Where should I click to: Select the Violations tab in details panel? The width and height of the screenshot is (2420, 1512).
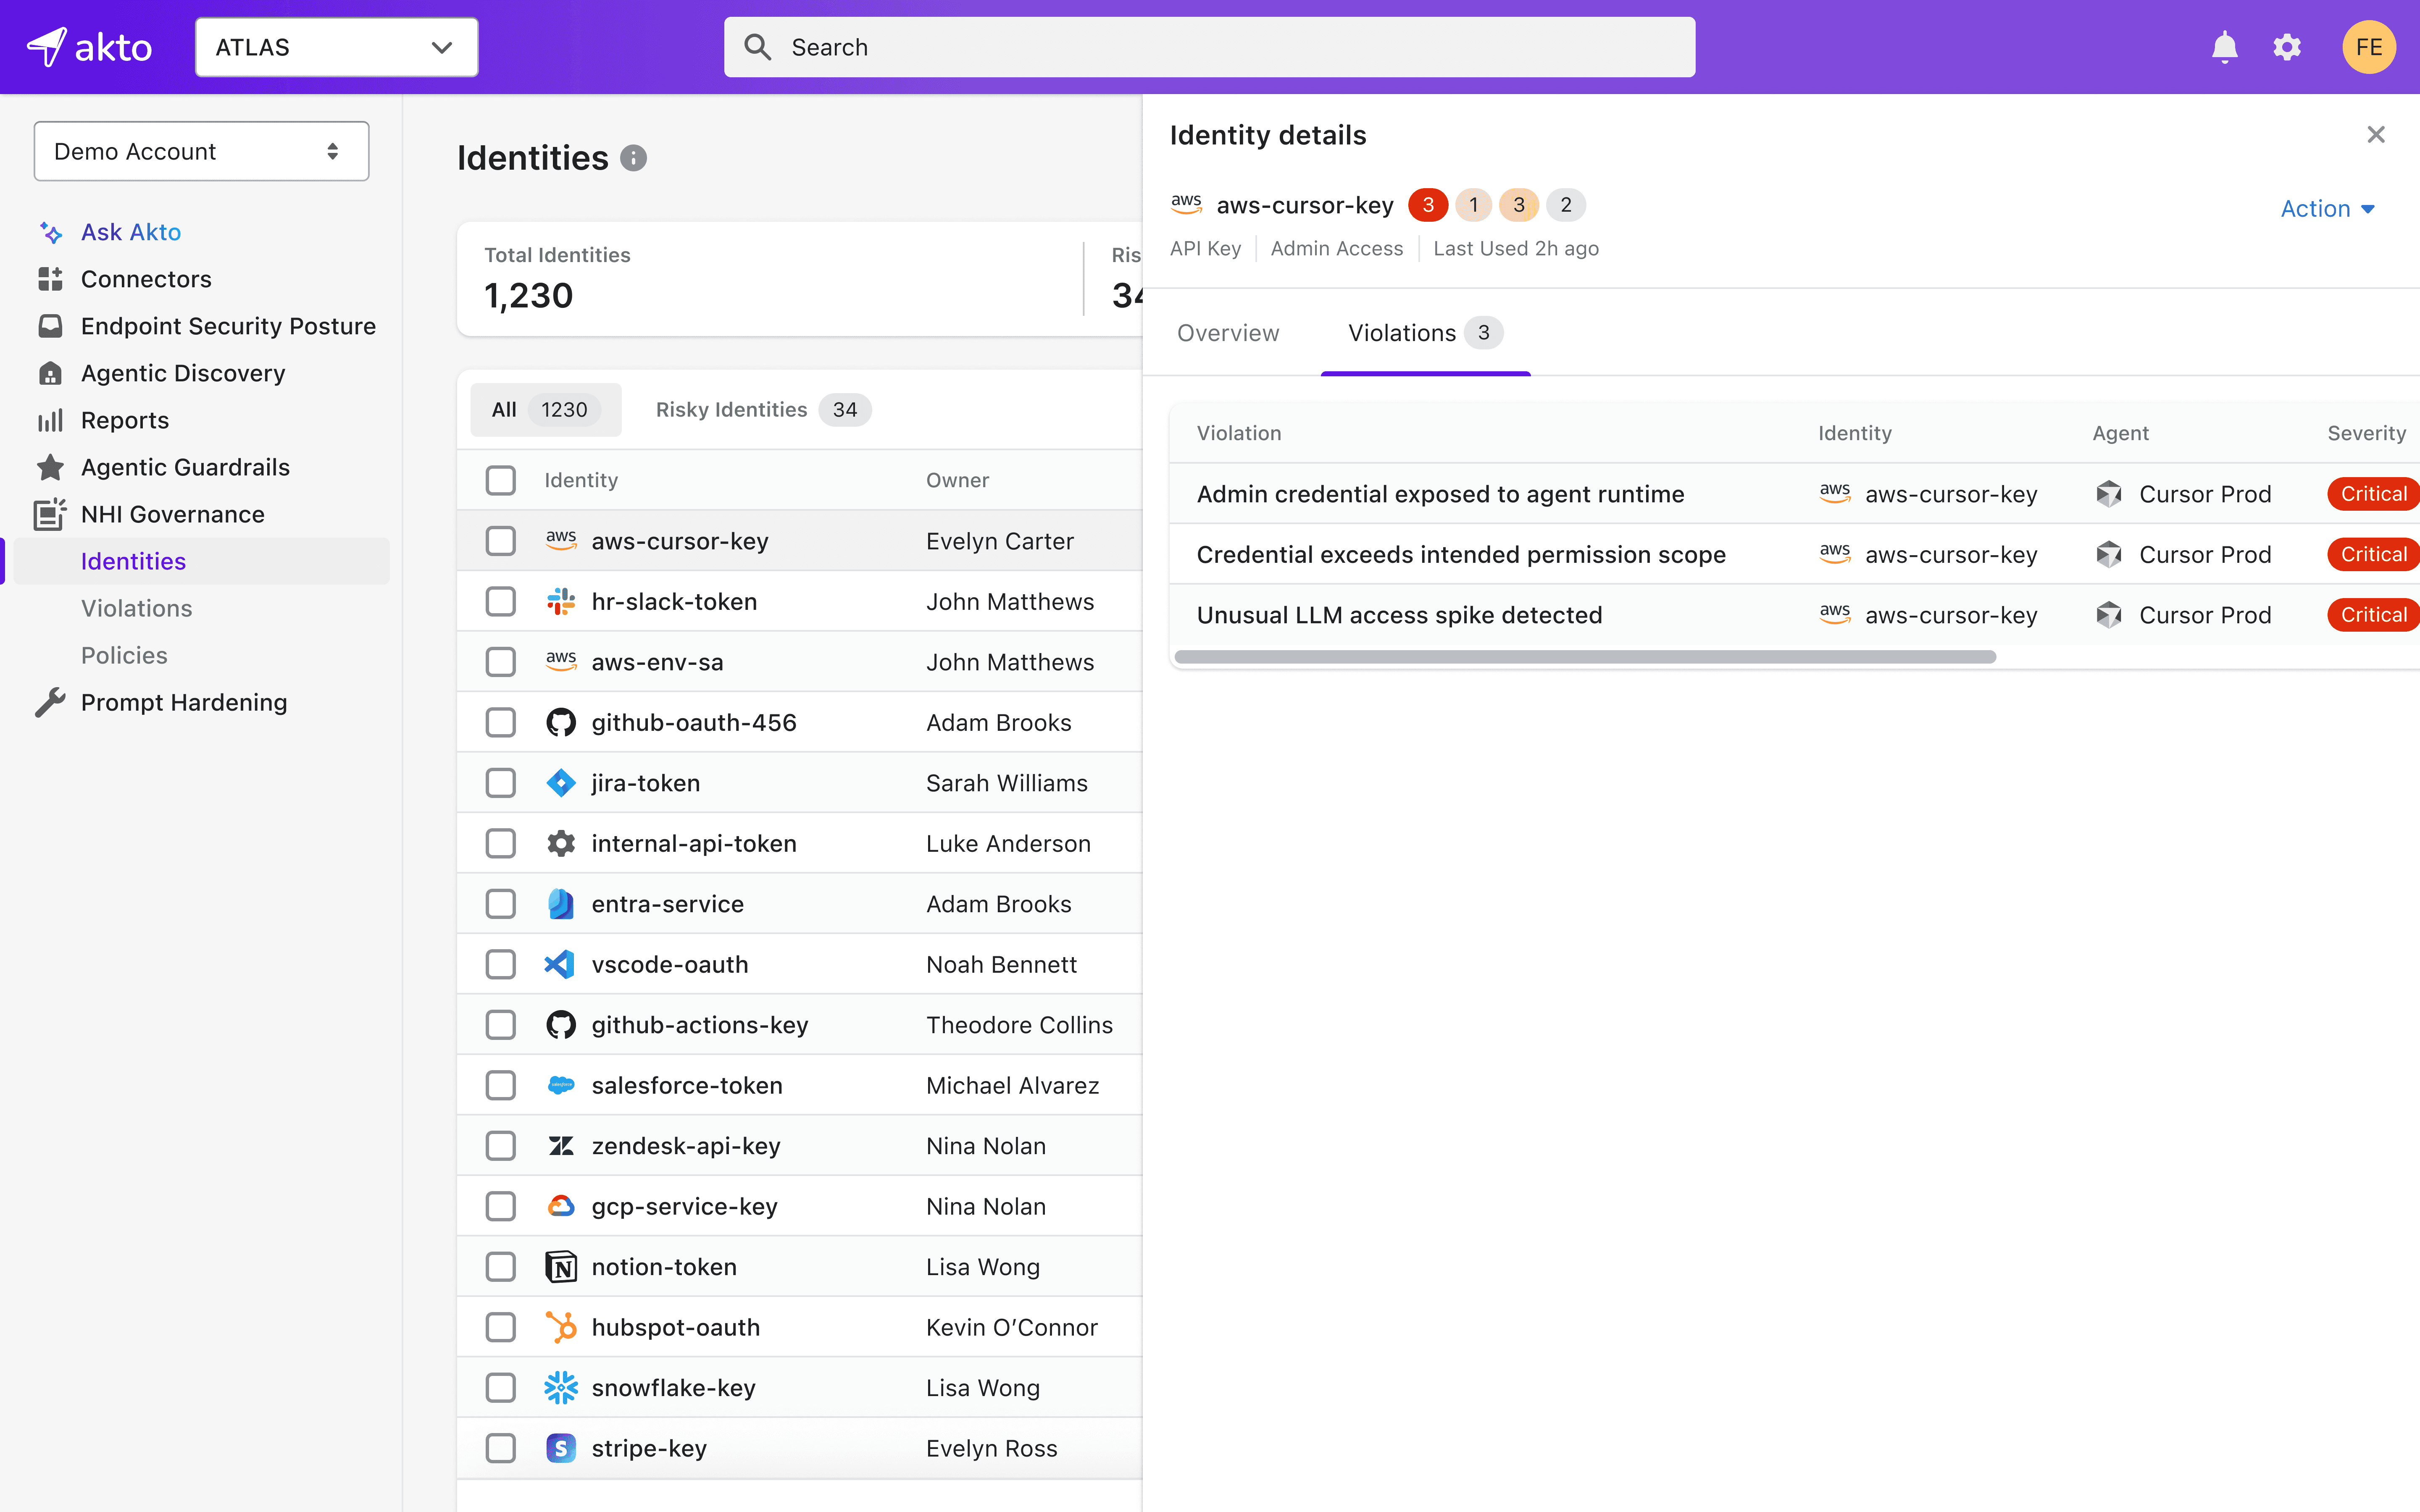coord(1425,333)
